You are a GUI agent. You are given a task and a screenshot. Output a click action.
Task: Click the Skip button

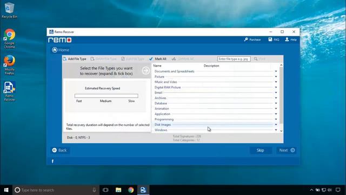point(261,151)
